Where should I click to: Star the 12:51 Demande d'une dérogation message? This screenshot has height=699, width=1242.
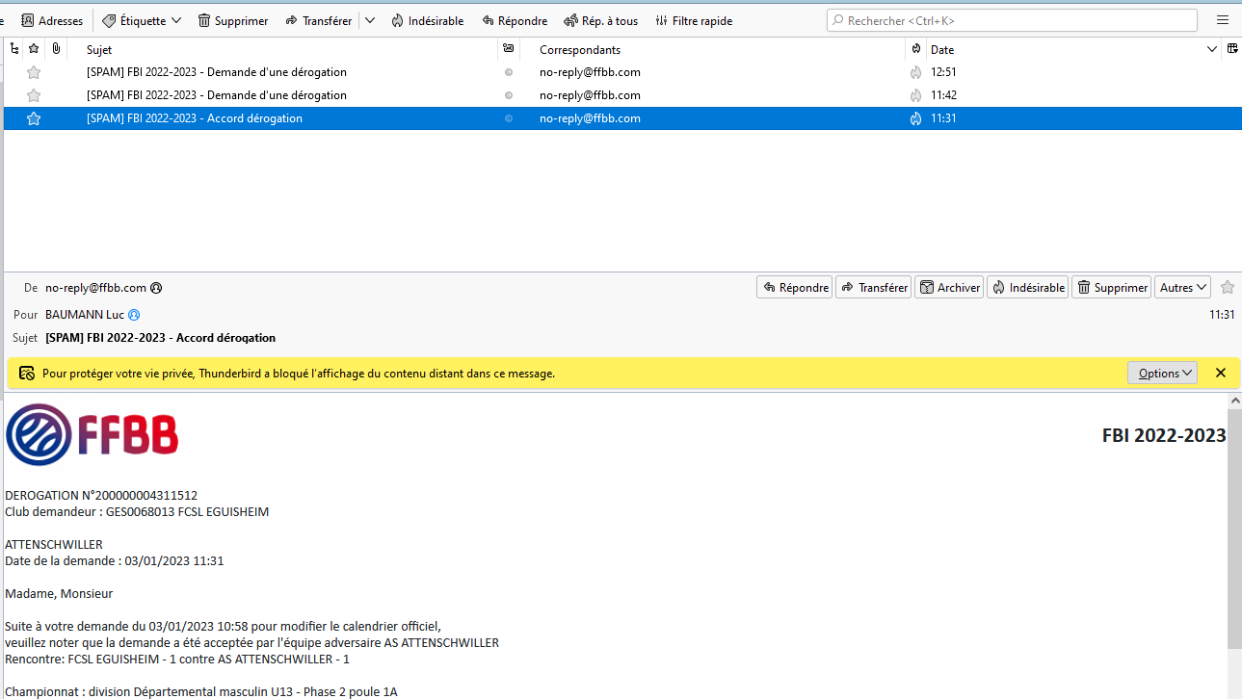(x=34, y=72)
